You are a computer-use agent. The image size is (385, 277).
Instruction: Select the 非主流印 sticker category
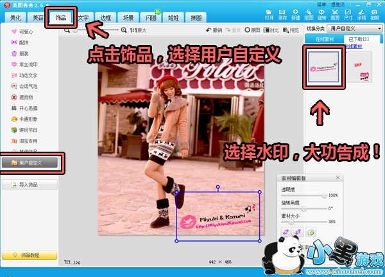pos(24,64)
